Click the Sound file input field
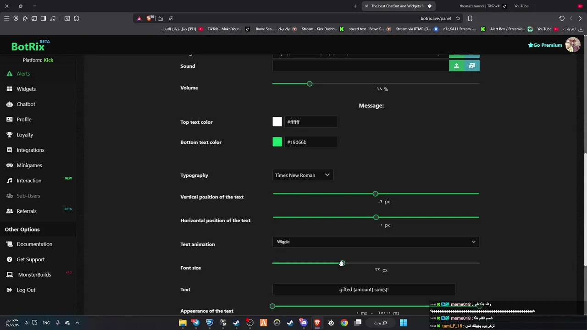Viewport: 587px width, 330px height. click(x=360, y=66)
